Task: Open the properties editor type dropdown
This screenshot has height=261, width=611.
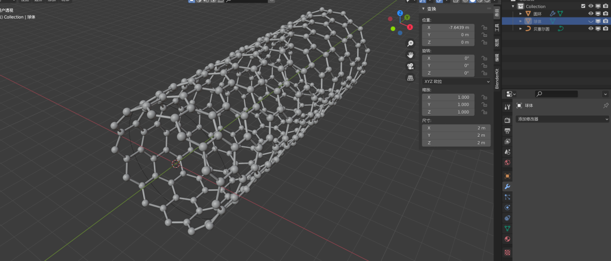Action: point(511,94)
